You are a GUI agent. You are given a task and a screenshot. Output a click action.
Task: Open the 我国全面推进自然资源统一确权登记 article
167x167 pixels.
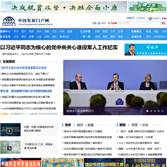[83, 143]
